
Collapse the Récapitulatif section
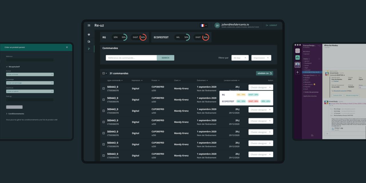pos(13,67)
